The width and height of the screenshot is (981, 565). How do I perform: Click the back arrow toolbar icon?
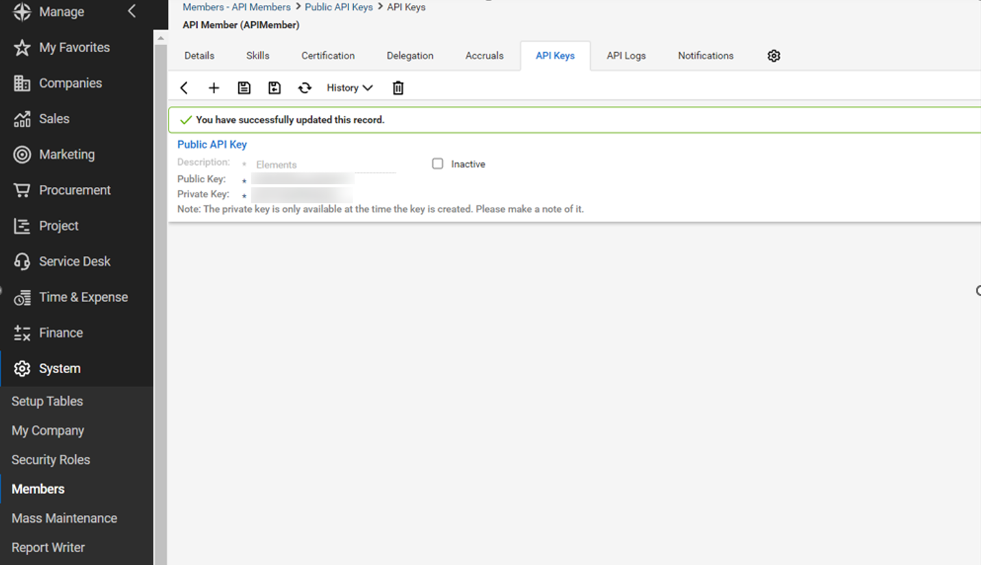(x=183, y=88)
